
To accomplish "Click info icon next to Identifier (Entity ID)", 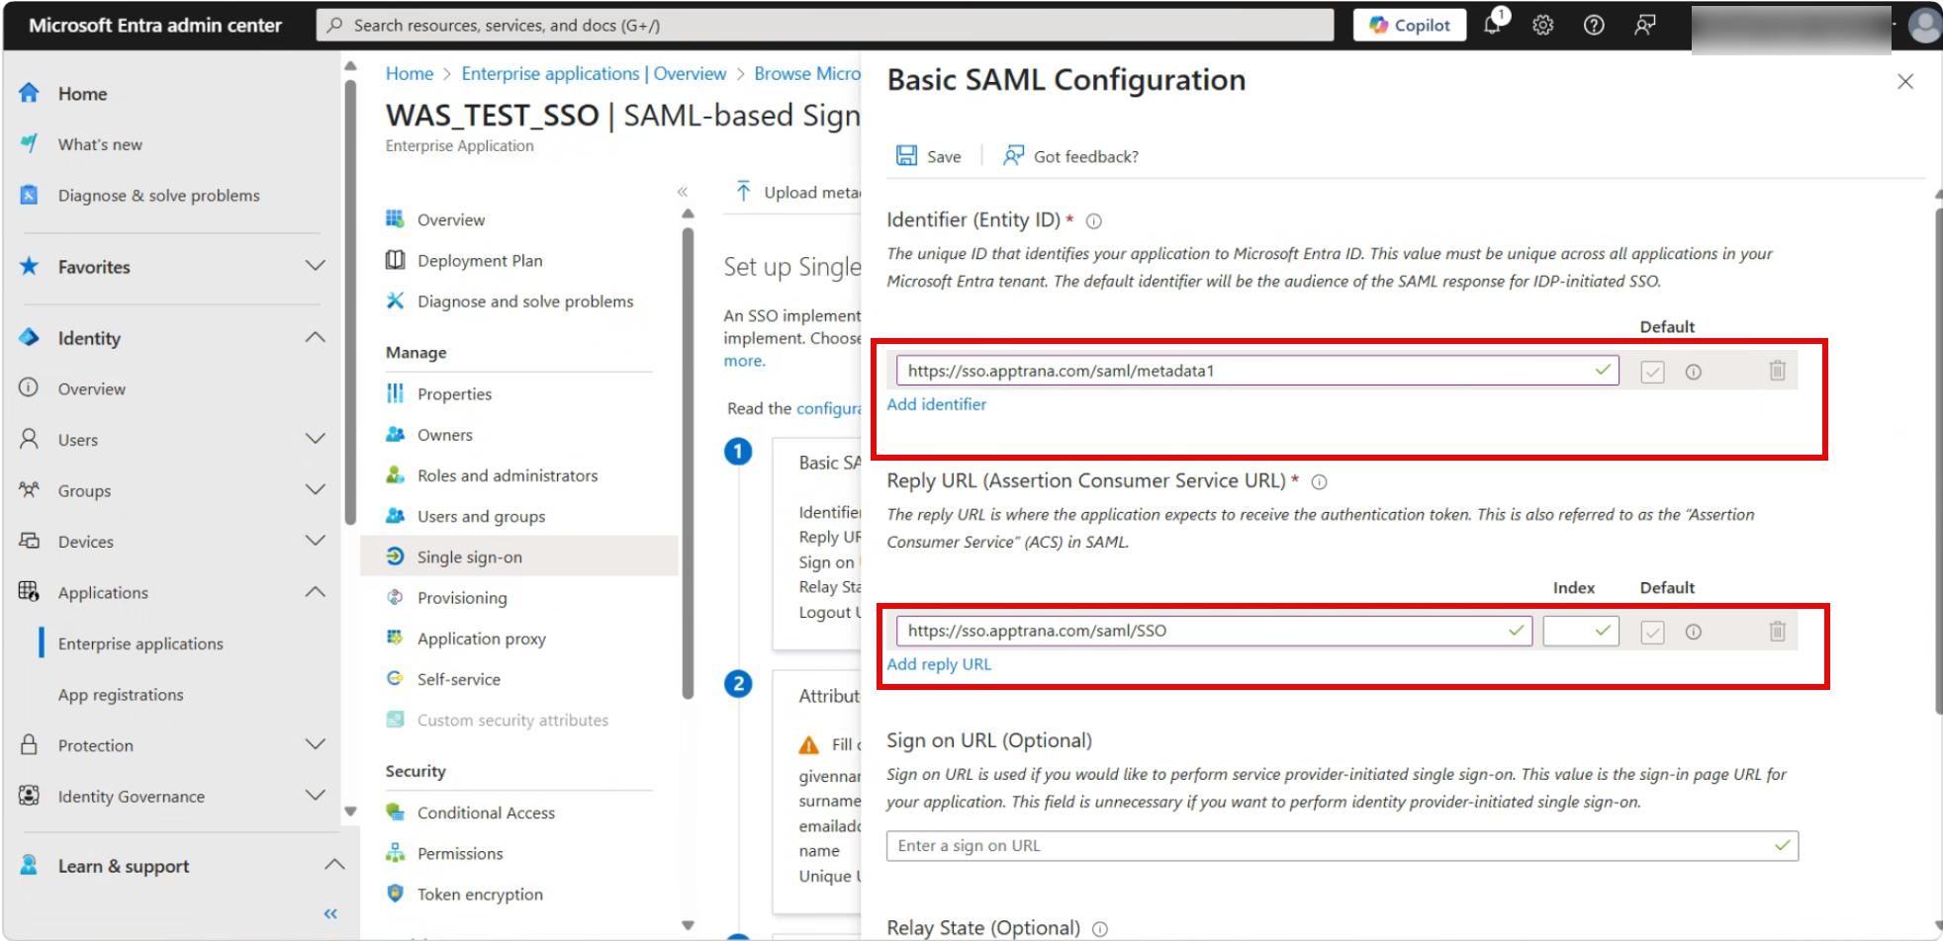I will pos(1094,221).
